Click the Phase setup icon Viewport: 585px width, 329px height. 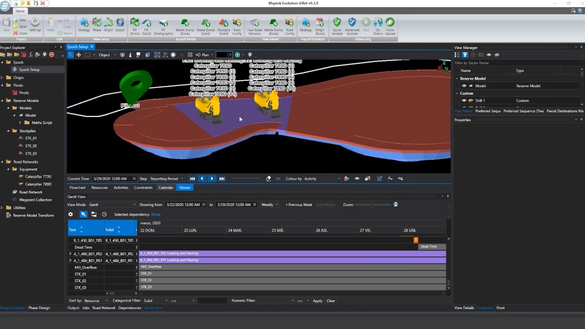tap(97, 25)
